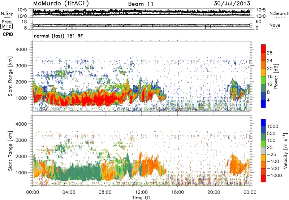Image resolution: width=289 pixels, height=200 pixels.
Task: Click the '2000' tick of the velocity panel
Action: [21, 156]
